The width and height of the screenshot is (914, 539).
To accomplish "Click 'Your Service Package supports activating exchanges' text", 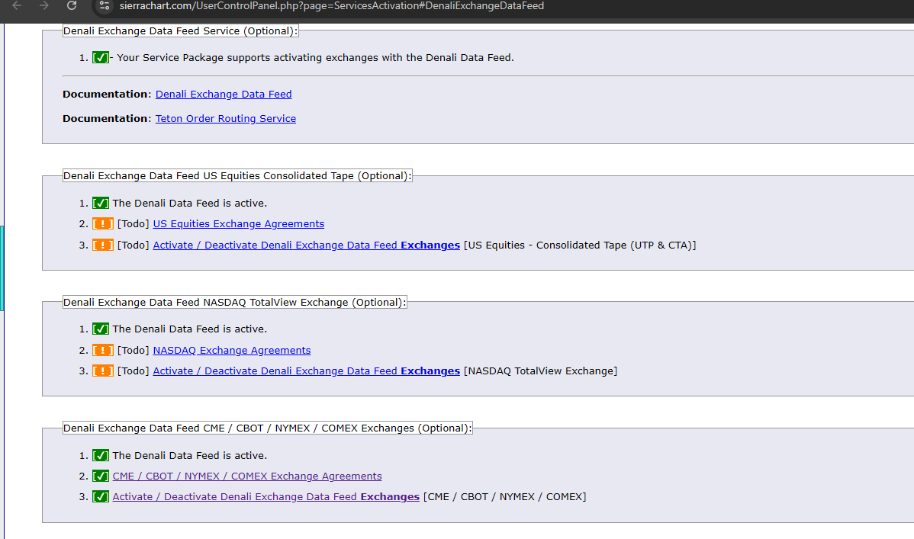I will [315, 58].
